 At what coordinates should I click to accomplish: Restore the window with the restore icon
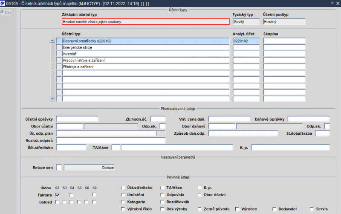point(332,3)
